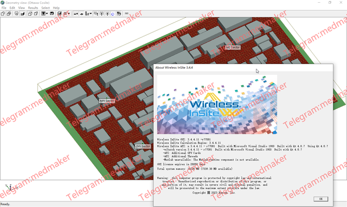The image size is (347, 207).
Task: Open the Help menu
Action: tap(56, 8)
